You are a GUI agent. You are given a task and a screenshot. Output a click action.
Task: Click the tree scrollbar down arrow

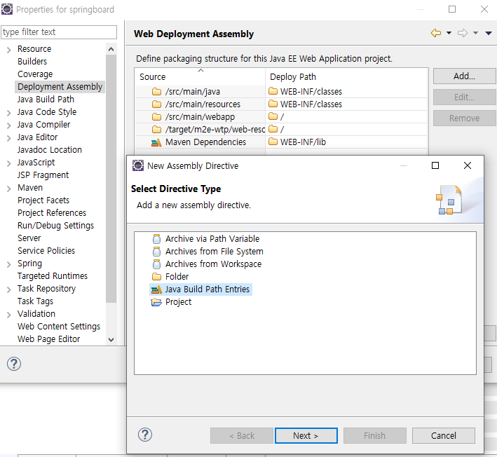(111, 339)
